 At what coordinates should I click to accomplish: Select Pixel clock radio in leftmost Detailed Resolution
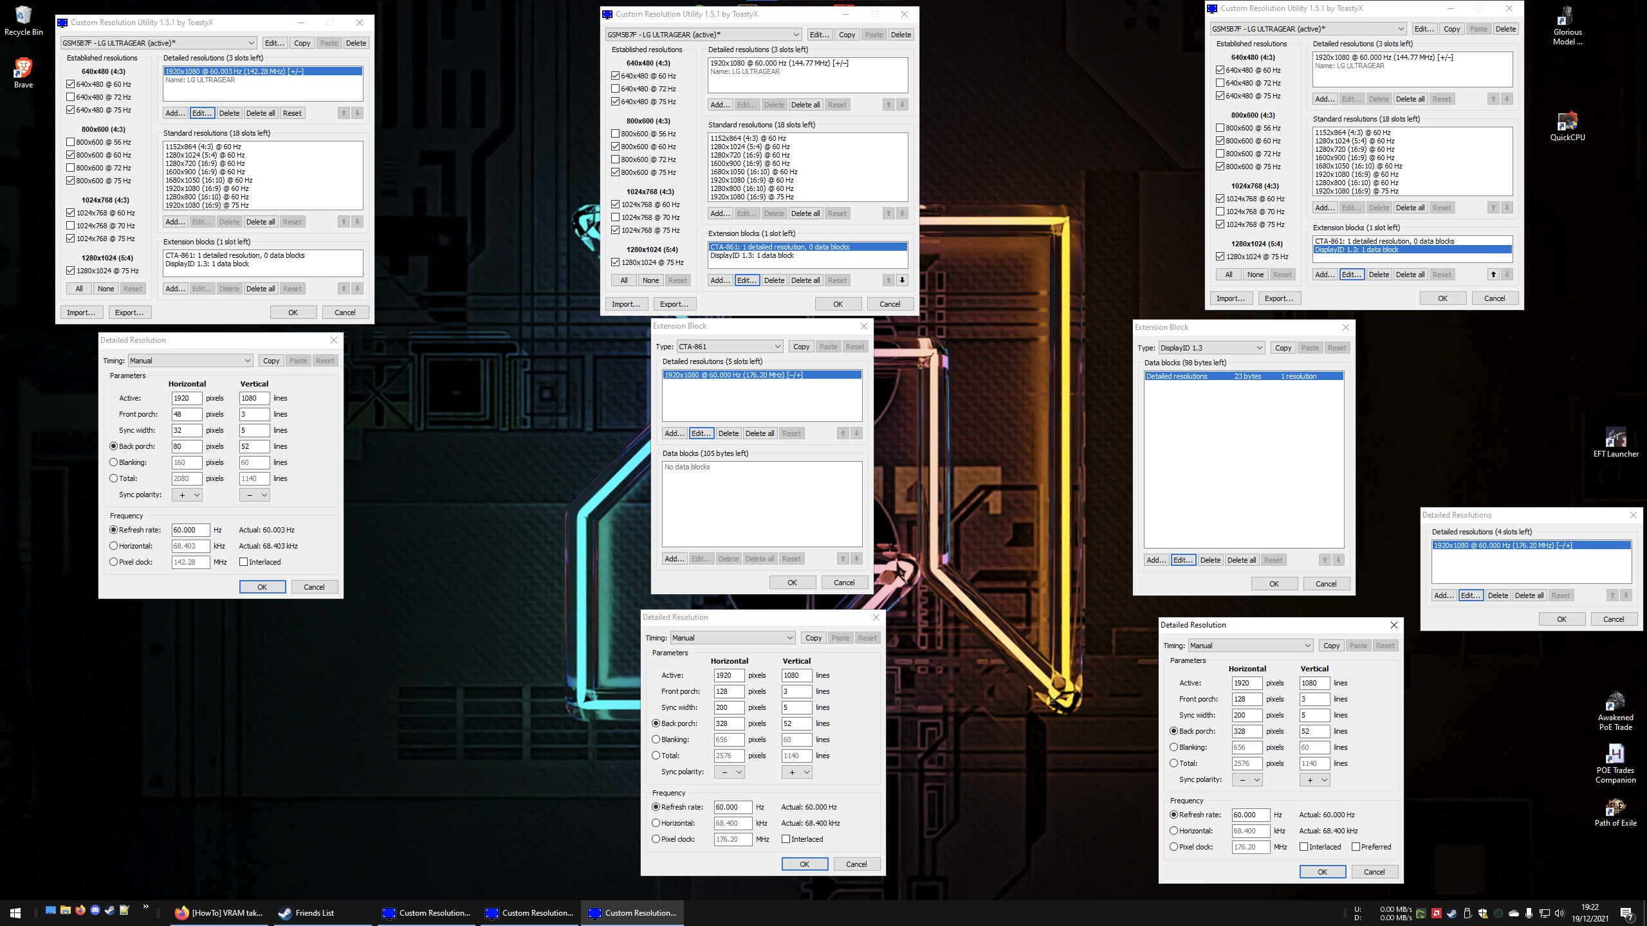pos(114,562)
